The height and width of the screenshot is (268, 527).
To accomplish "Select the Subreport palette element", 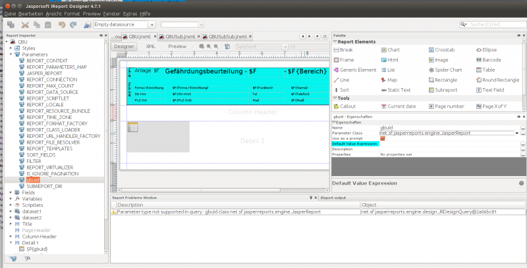I will tap(443, 90).
